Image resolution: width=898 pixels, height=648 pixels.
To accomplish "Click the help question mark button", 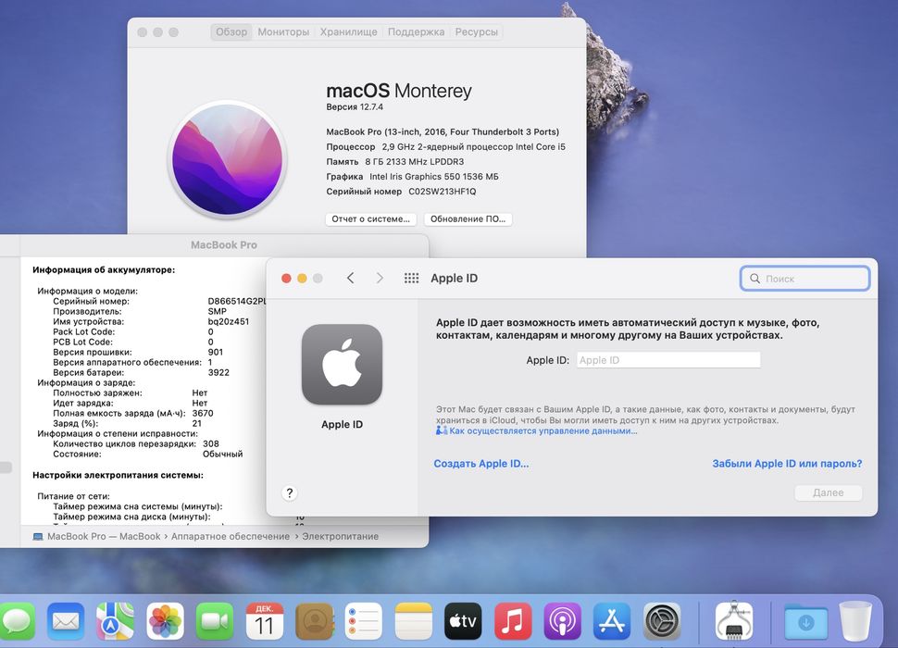I will coord(290,492).
